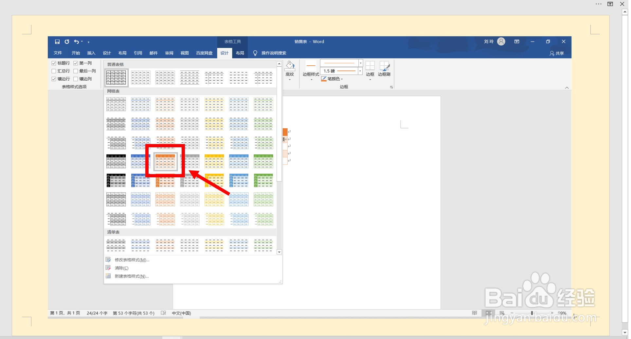Click the Repeat icon beside Save

tap(67, 41)
